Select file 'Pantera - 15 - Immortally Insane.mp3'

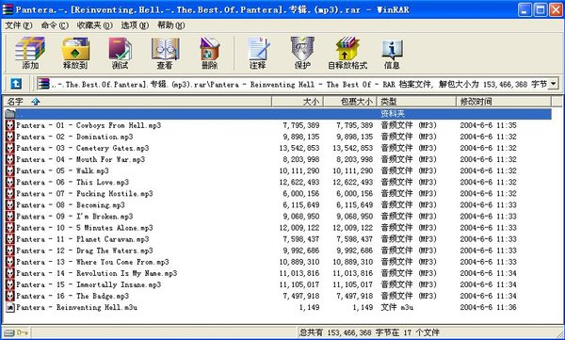click(x=89, y=284)
